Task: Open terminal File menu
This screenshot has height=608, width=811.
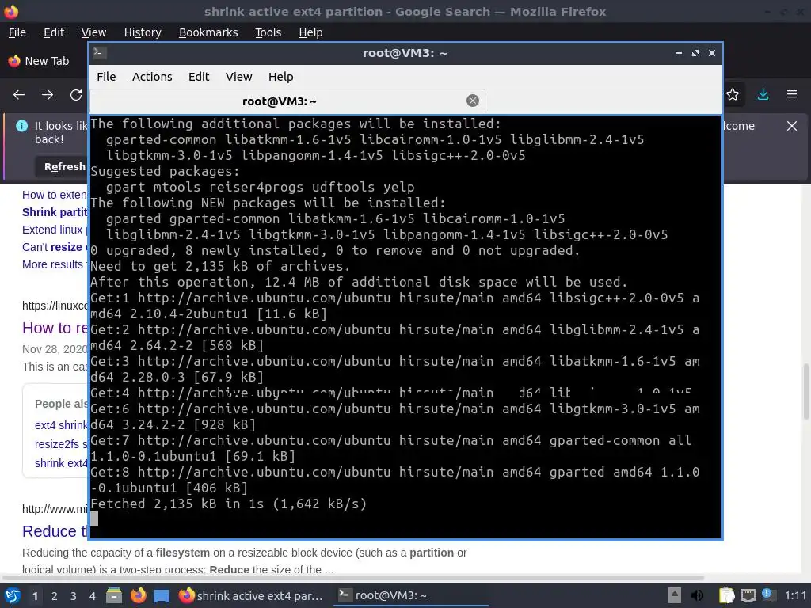Action: pos(106,77)
